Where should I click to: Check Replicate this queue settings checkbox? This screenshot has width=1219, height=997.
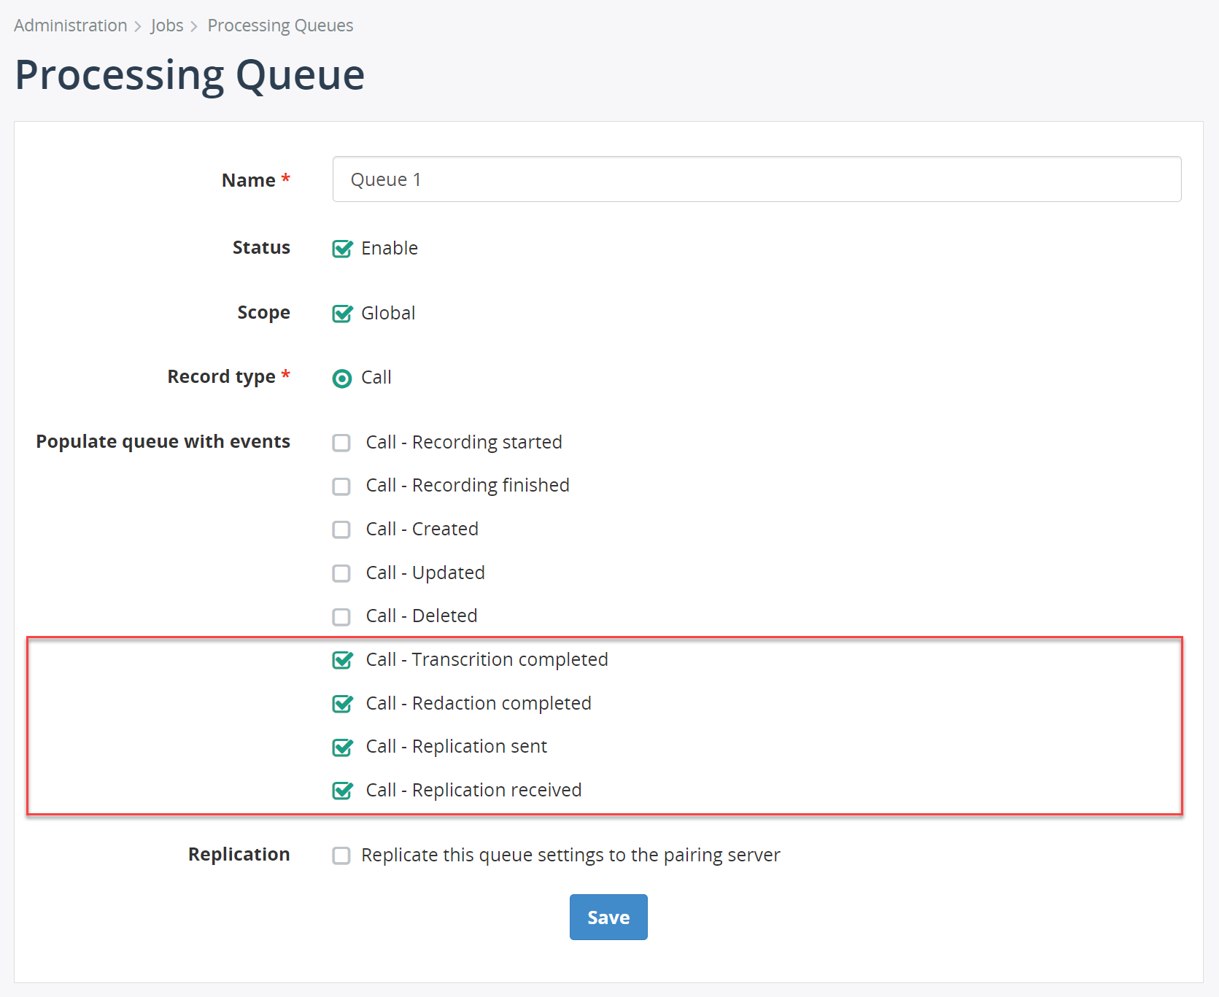pos(341,856)
